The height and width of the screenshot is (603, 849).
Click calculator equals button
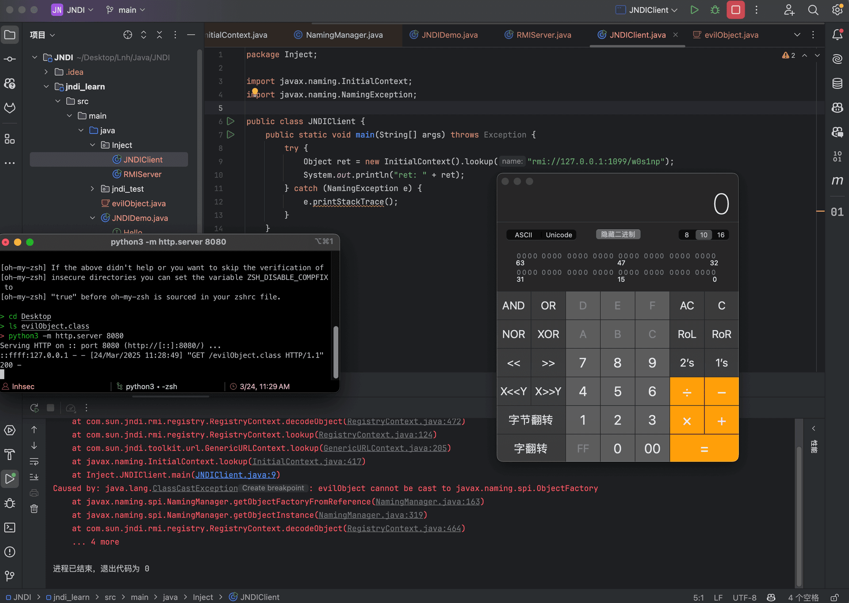704,449
